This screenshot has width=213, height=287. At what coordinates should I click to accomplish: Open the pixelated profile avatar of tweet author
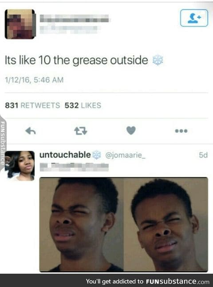coord(20,24)
